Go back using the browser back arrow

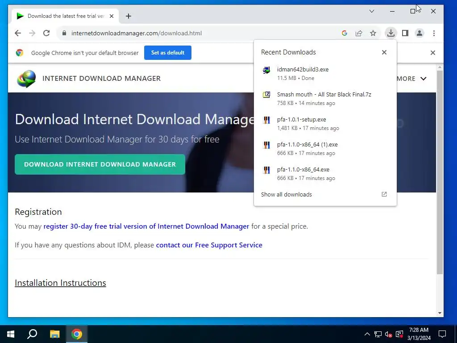tap(18, 33)
